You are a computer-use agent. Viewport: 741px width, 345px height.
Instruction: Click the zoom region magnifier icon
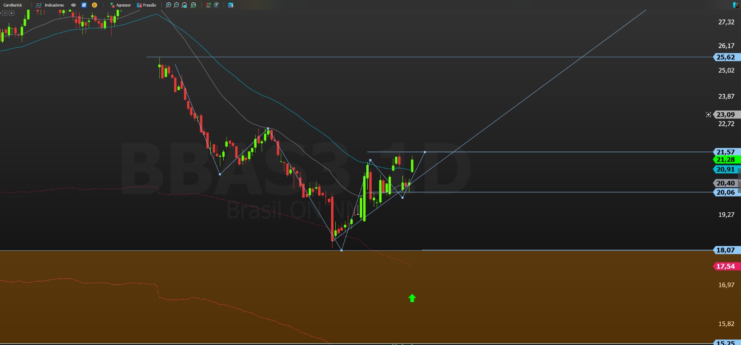(184, 5)
